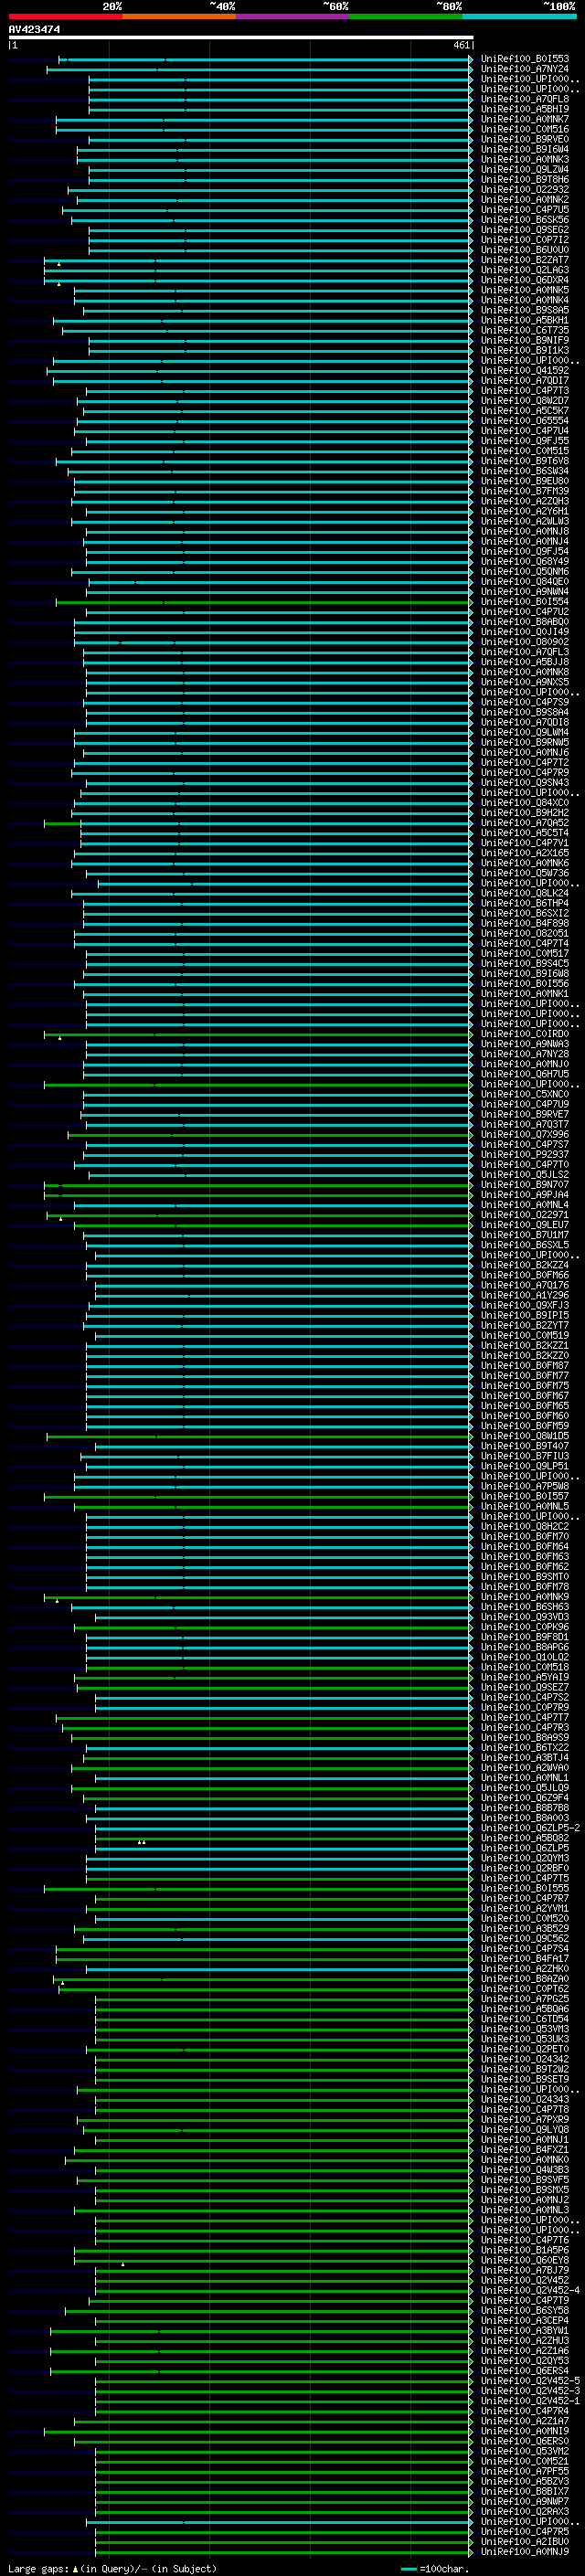Open hit UniRef100_A7QFL8
The width and height of the screenshot is (585, 2576).
[525, 99]
